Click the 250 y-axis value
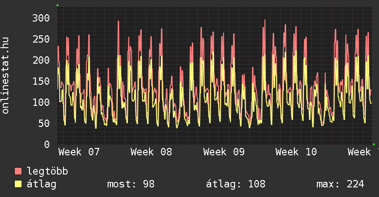The width and height of the screenshot is (379, 197). (40, 39)
